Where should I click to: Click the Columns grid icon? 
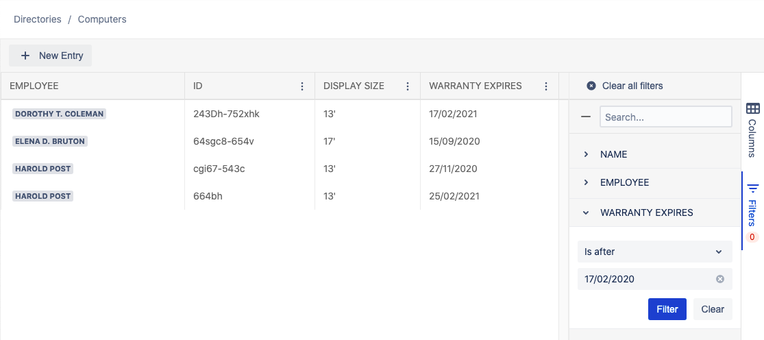pos(752,108)
